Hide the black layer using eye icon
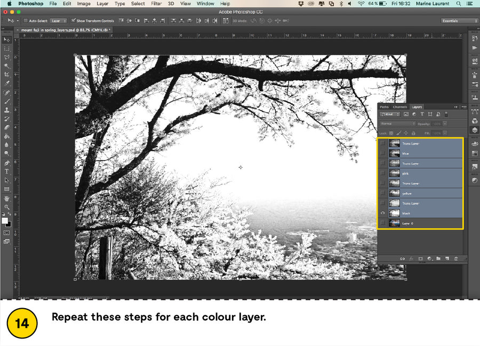This screenshot has width=480, height=346. coord(382,213)
